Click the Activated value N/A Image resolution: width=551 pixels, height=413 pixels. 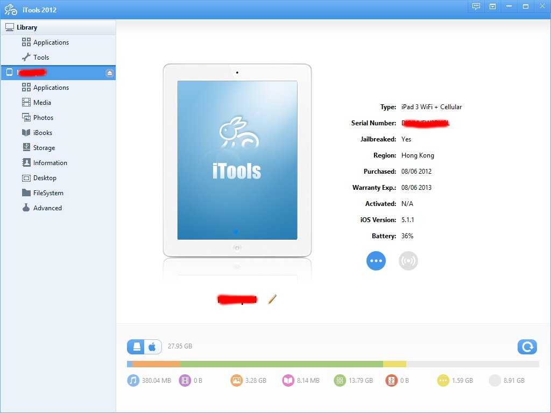coord(407,204)
